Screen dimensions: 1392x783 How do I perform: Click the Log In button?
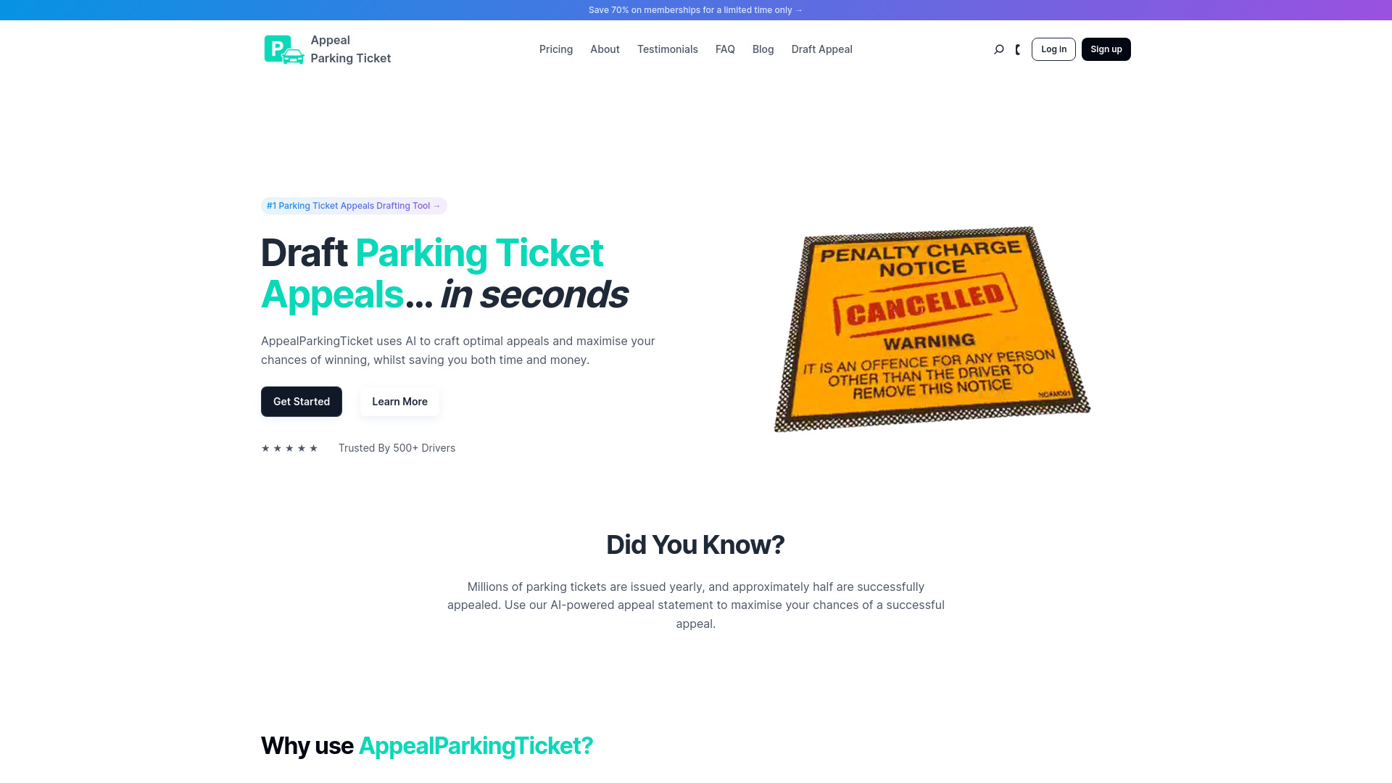1053,49
